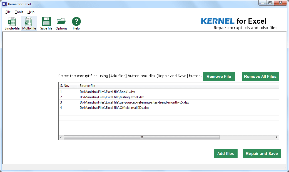Click the Remove File button

coord(219,77)
